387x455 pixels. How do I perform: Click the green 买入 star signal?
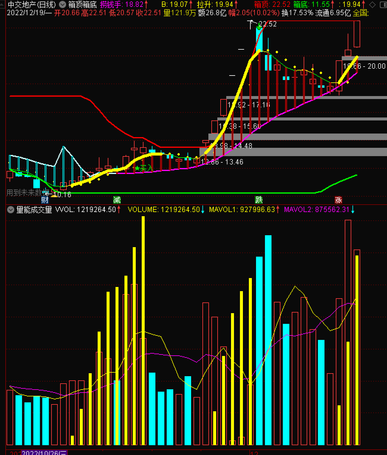[143, 168]
